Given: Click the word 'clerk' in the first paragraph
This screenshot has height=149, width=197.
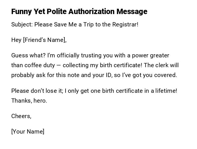Looking at the screenshot, I should (x=161, y=65).
